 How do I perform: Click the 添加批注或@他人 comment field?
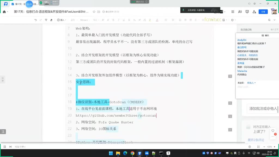coord(263,108)
